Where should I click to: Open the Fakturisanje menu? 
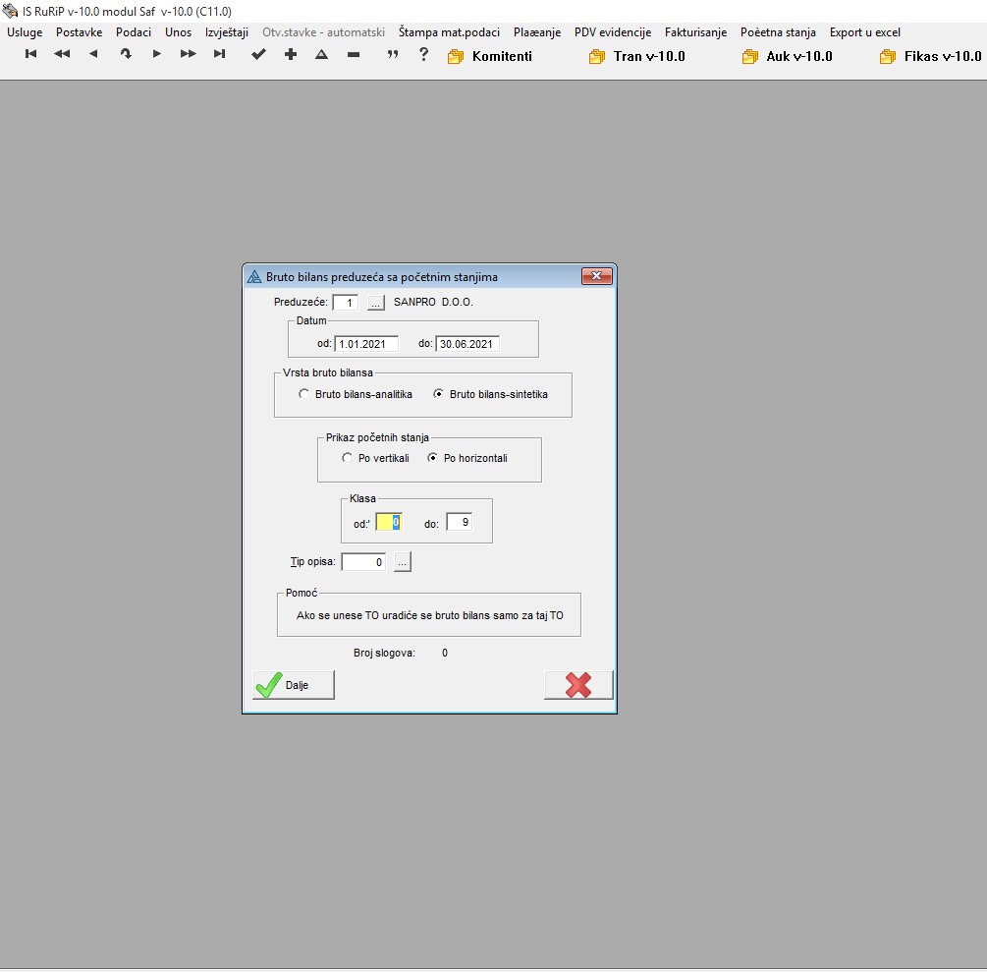coord(695,32)
